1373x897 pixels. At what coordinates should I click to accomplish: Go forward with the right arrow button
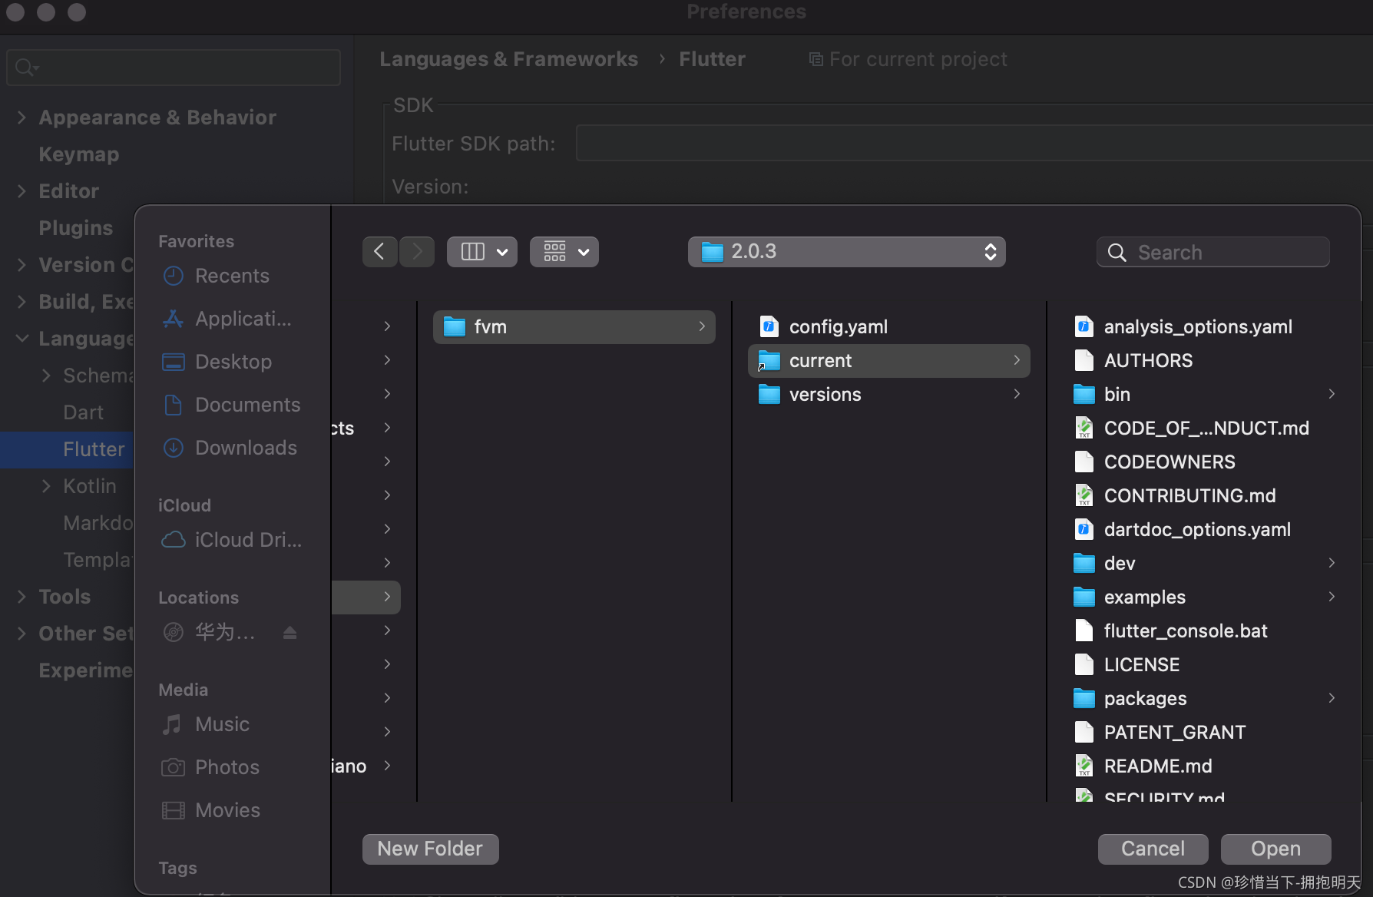[417, 252]
